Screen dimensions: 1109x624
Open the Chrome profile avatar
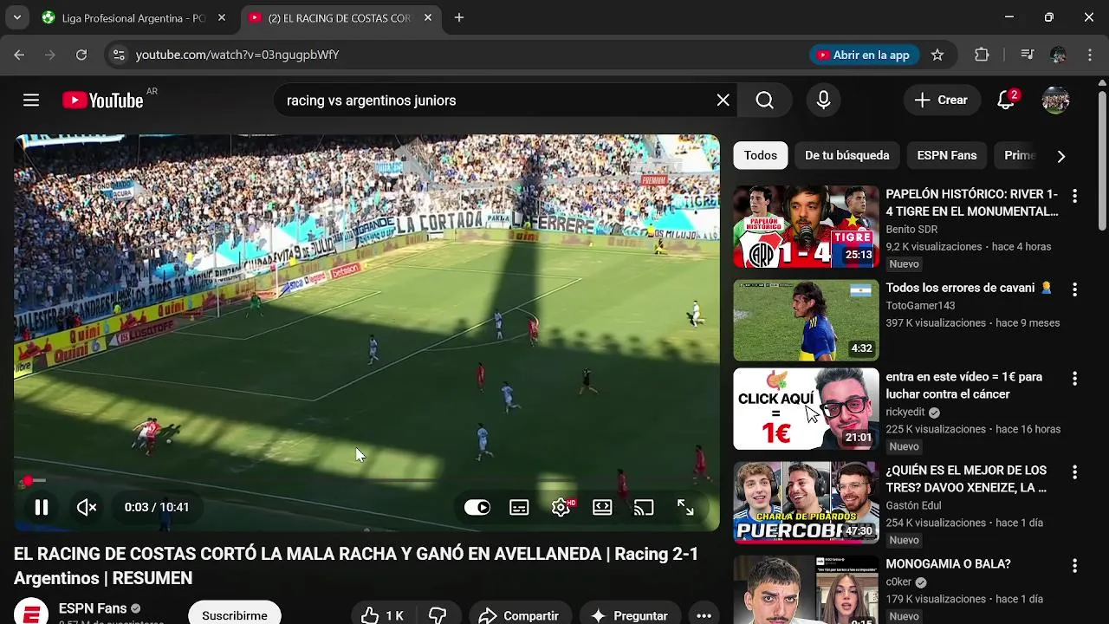click(1058, 55)
